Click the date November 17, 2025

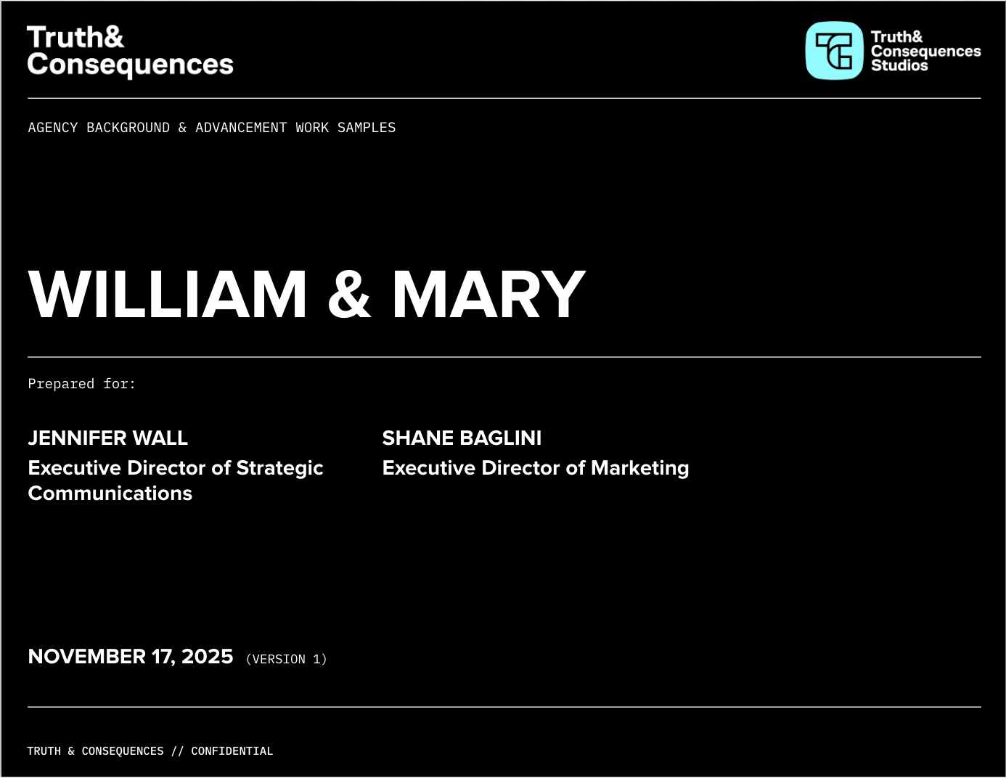[x=131, y=657]
